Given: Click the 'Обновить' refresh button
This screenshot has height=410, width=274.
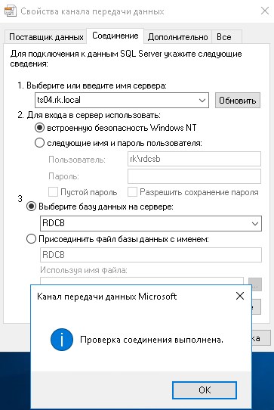Looking at the screenshot, I should [238, 100].
